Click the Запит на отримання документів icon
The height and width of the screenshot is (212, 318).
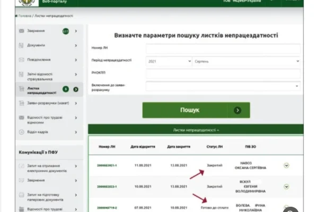21,166
